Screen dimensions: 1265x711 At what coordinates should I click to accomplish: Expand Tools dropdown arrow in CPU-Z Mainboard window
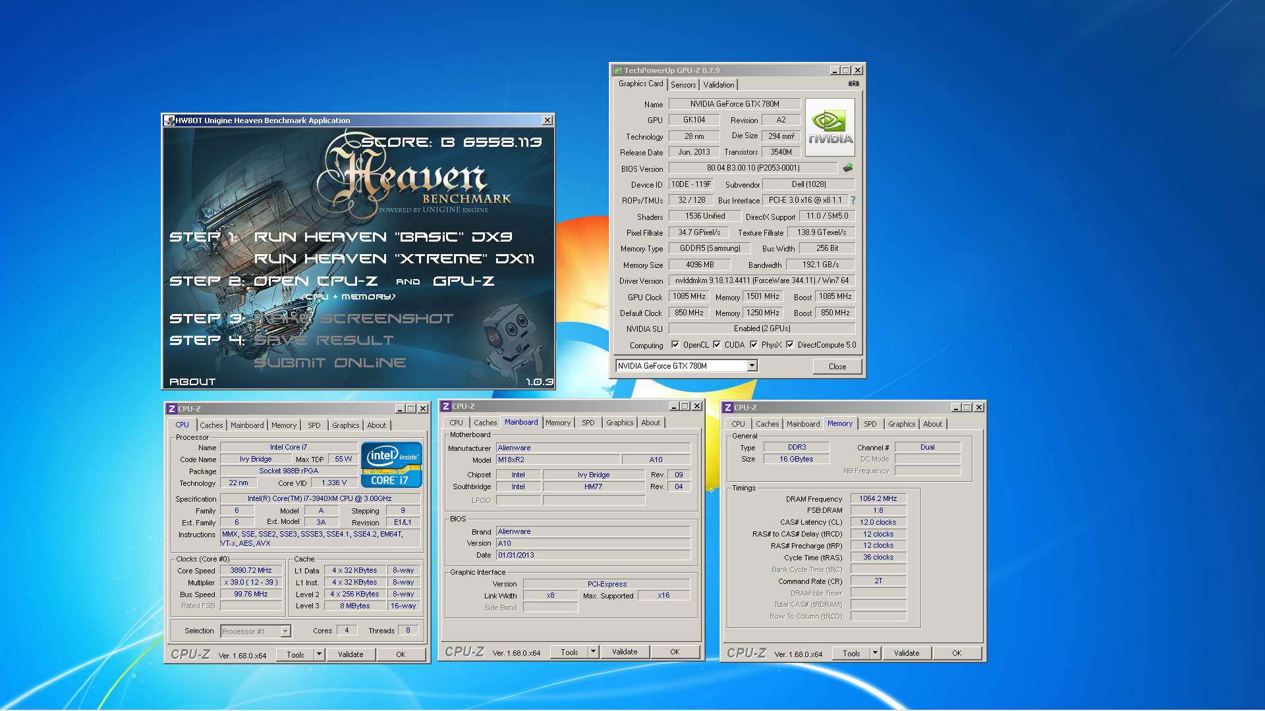pyautogui.click(x=593, y=652)
